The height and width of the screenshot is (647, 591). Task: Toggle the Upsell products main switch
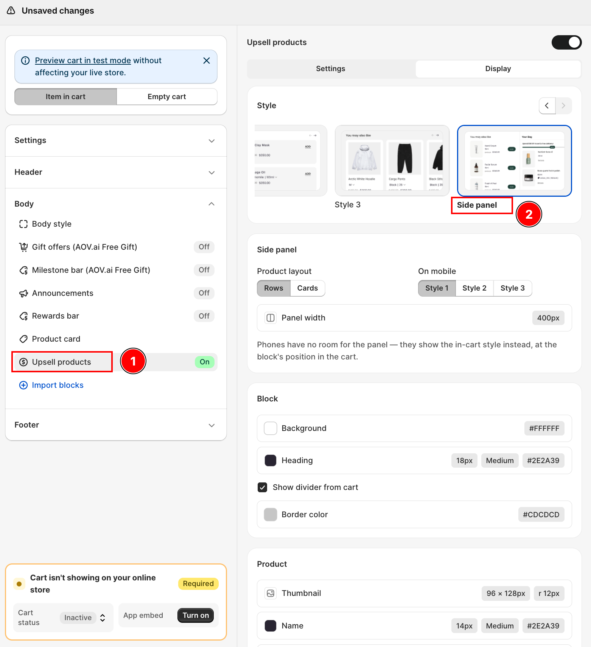pos(566,42)
